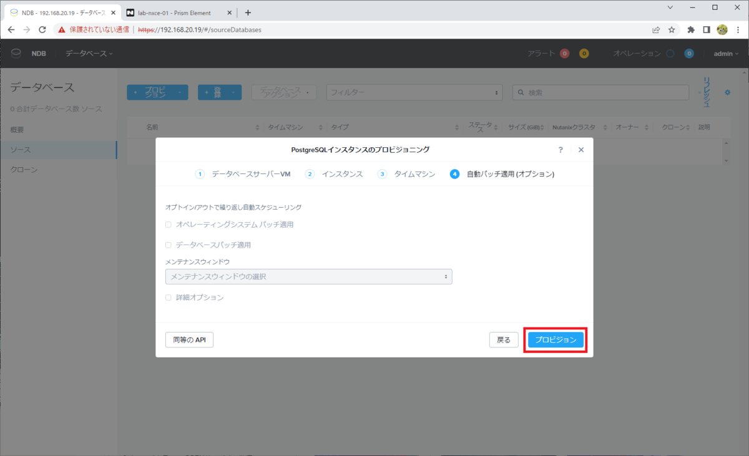
Task: Bookmark this page with star icon
Action: pos(672,29)
